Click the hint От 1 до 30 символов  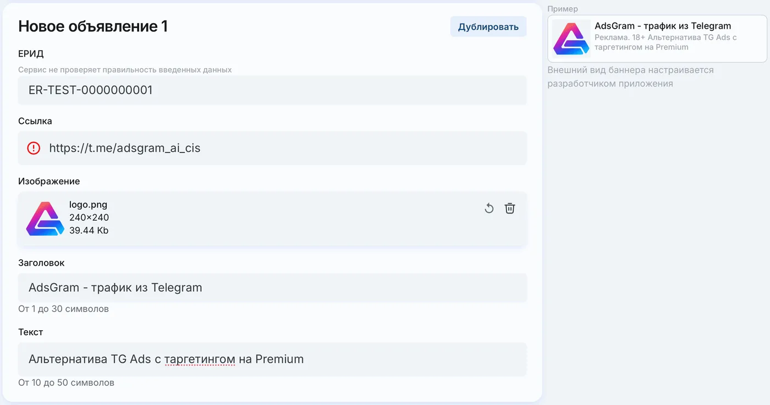coord(63,309)
